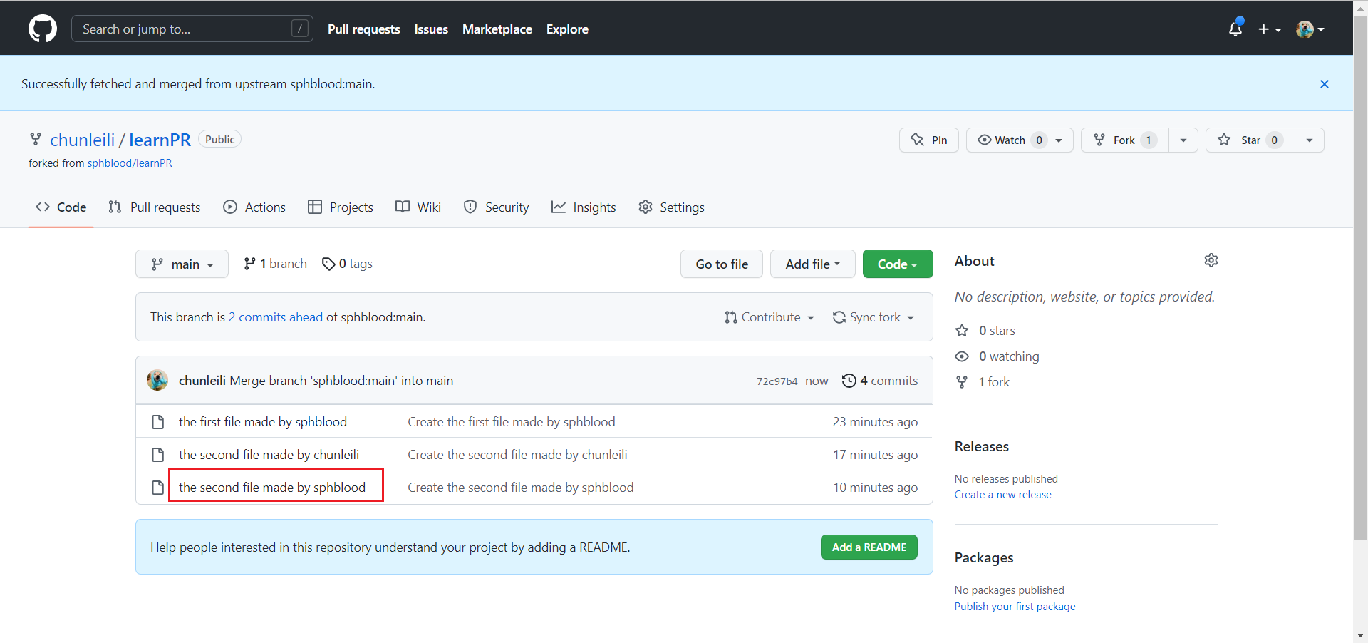The height and width of the screenshot is (643, 1368).
Task: Open the Add file dropdown
Action: (x=813, y=264)
